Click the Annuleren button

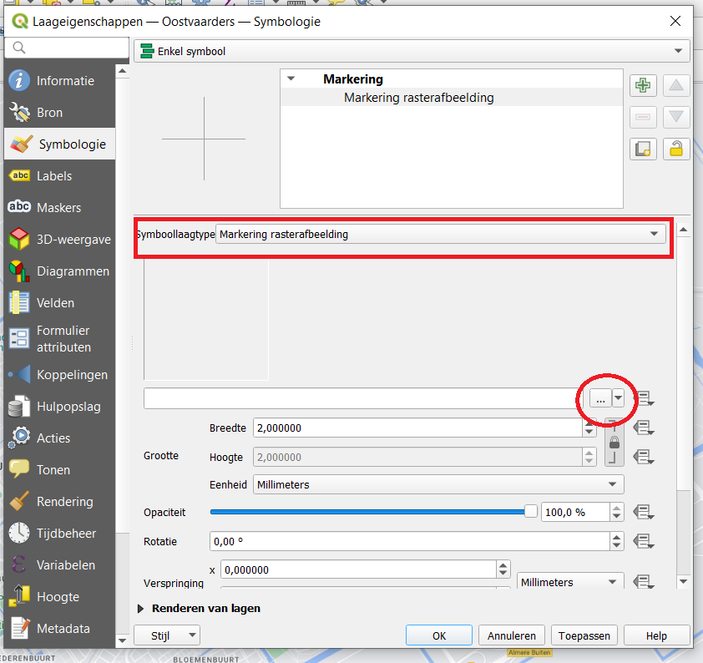pos(513,635)
